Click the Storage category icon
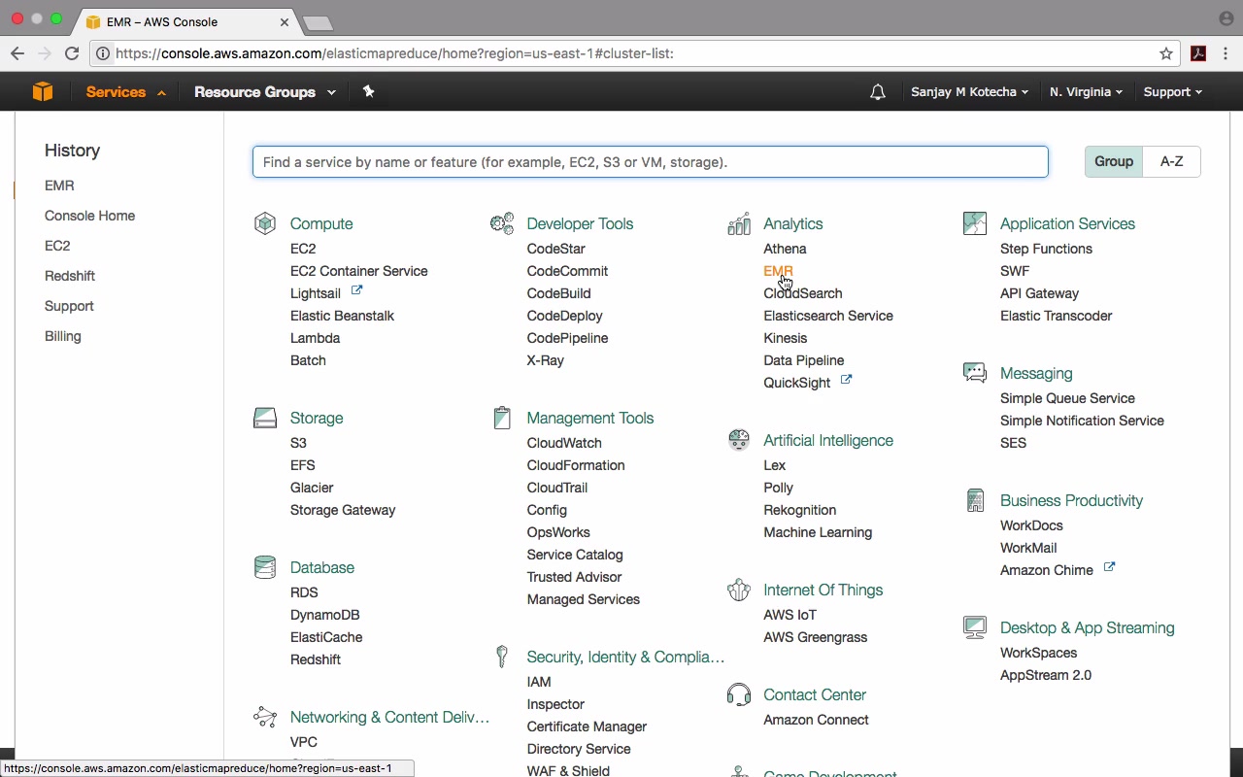1243x777 pixels. (x=265, y=418)
